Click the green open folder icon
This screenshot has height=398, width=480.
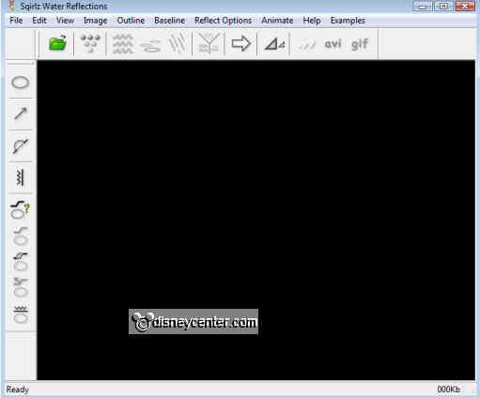pyautogui.click(x=58, y=43)
